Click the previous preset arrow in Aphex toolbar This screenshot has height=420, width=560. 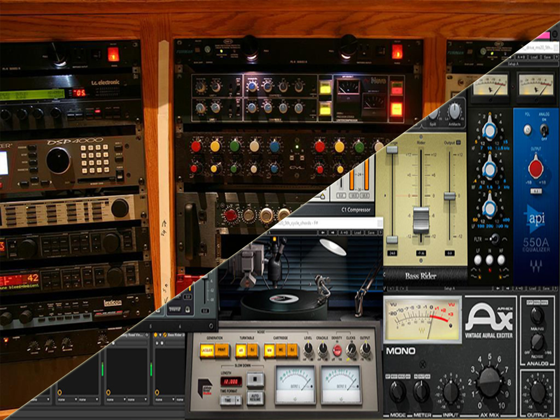coord(499,288)
